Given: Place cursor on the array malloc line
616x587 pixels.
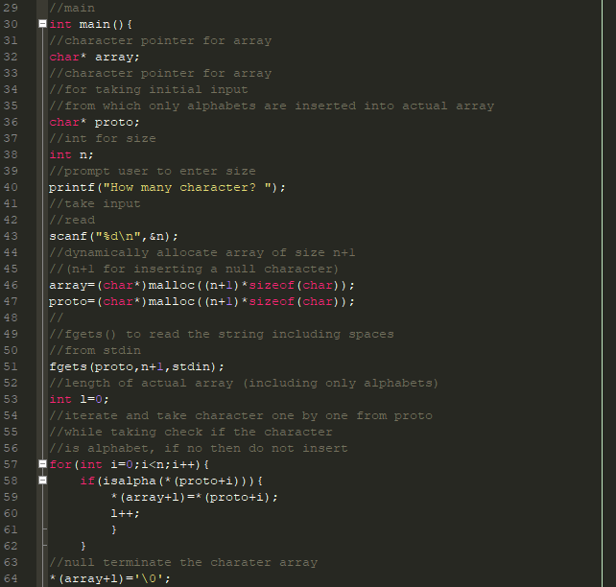Looking at the screenshot, I should pyautogui.click(x=201, y=285).
